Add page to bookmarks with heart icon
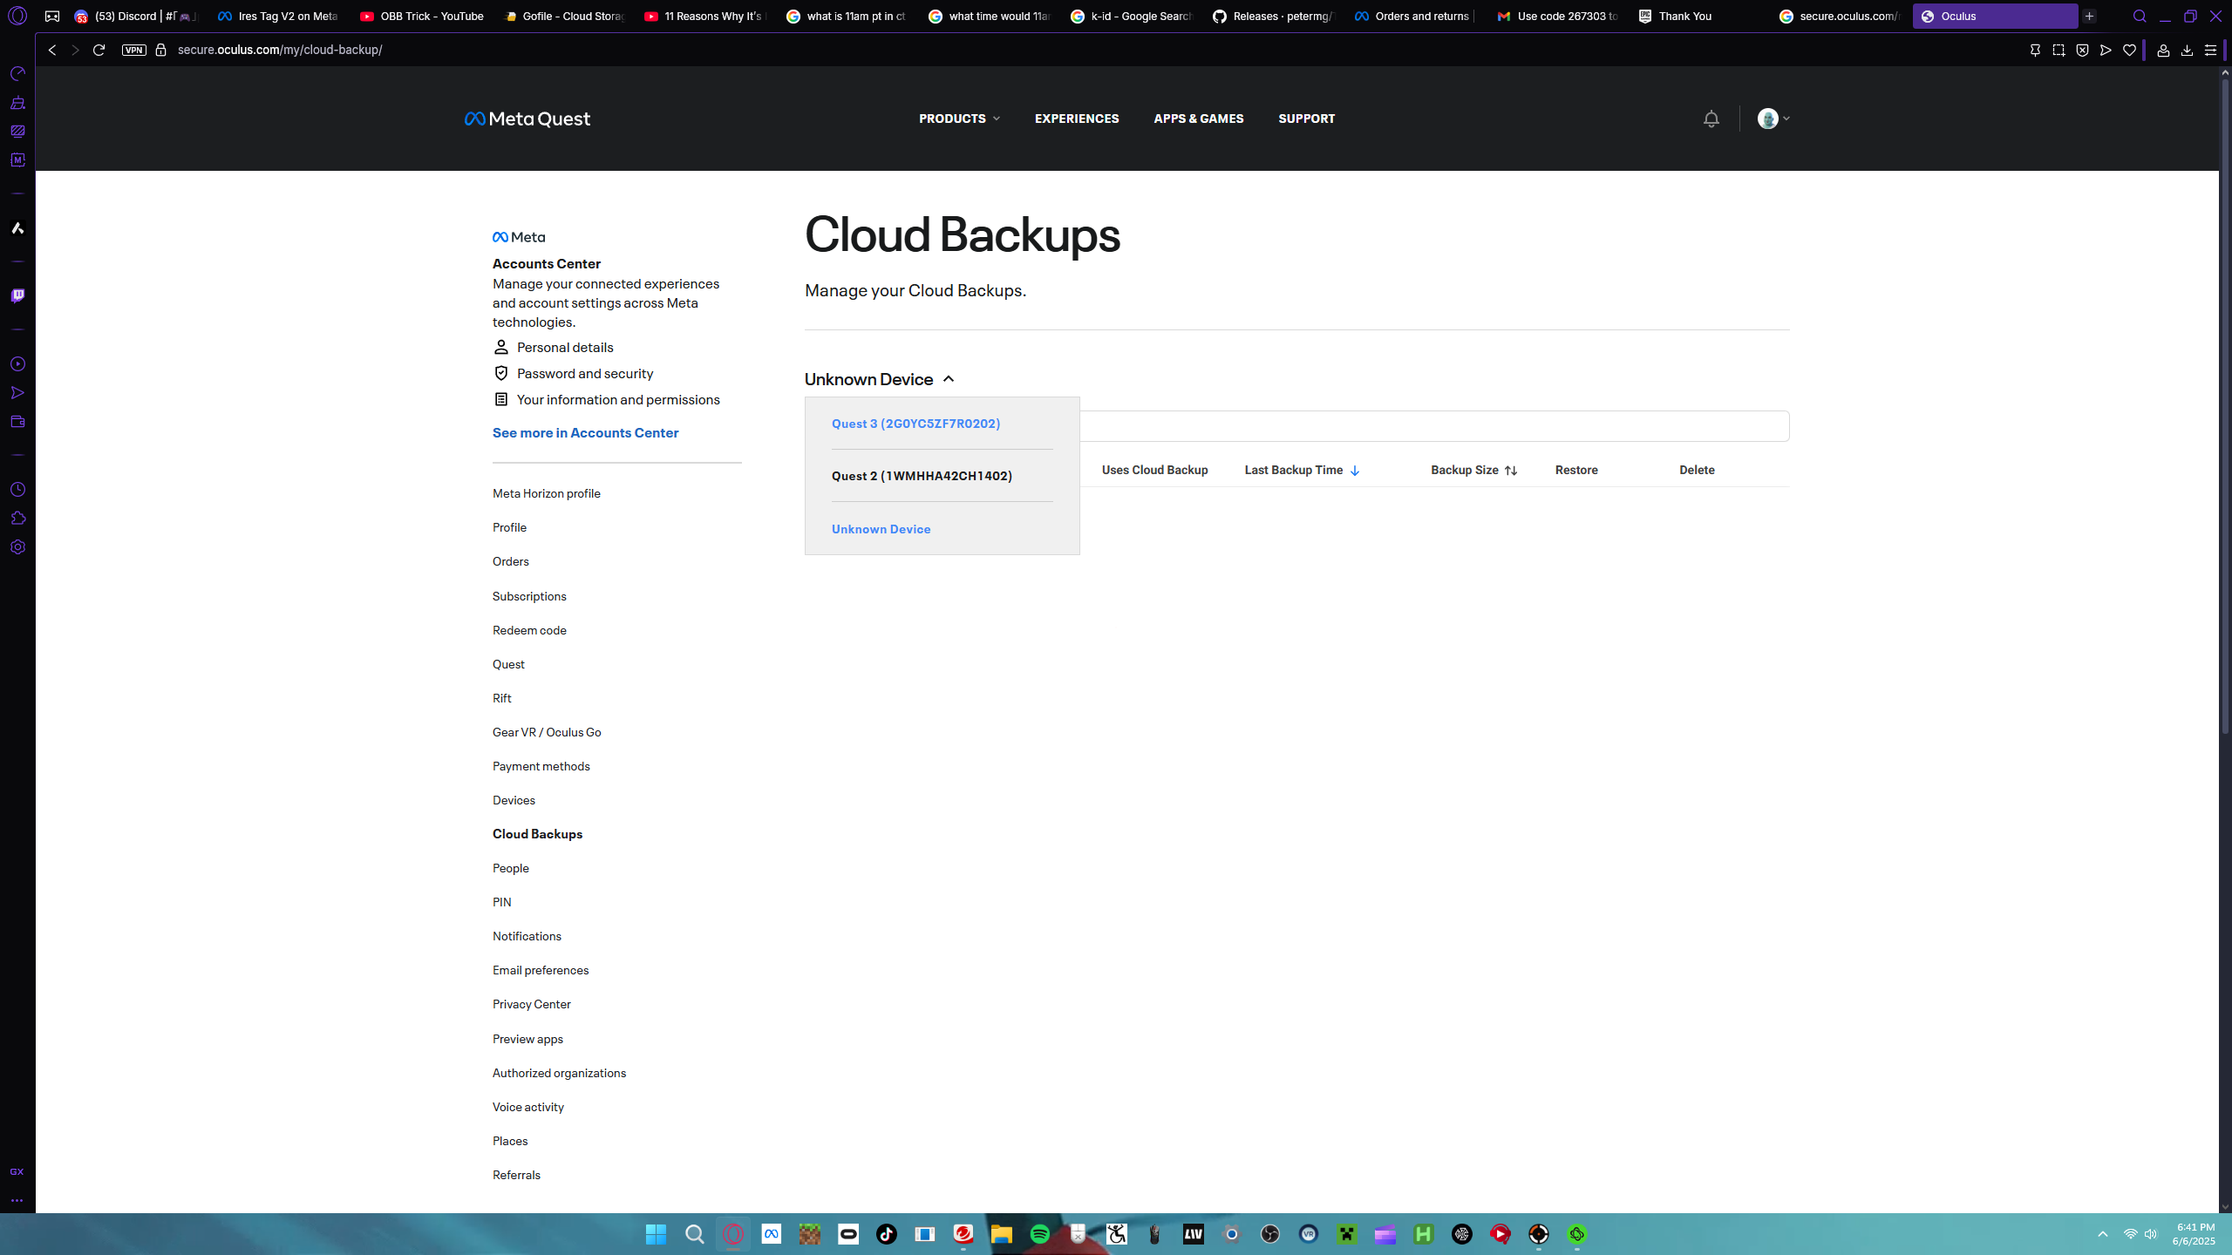This screenshot has width=2232, height=1255. [x=2129, y=51]
